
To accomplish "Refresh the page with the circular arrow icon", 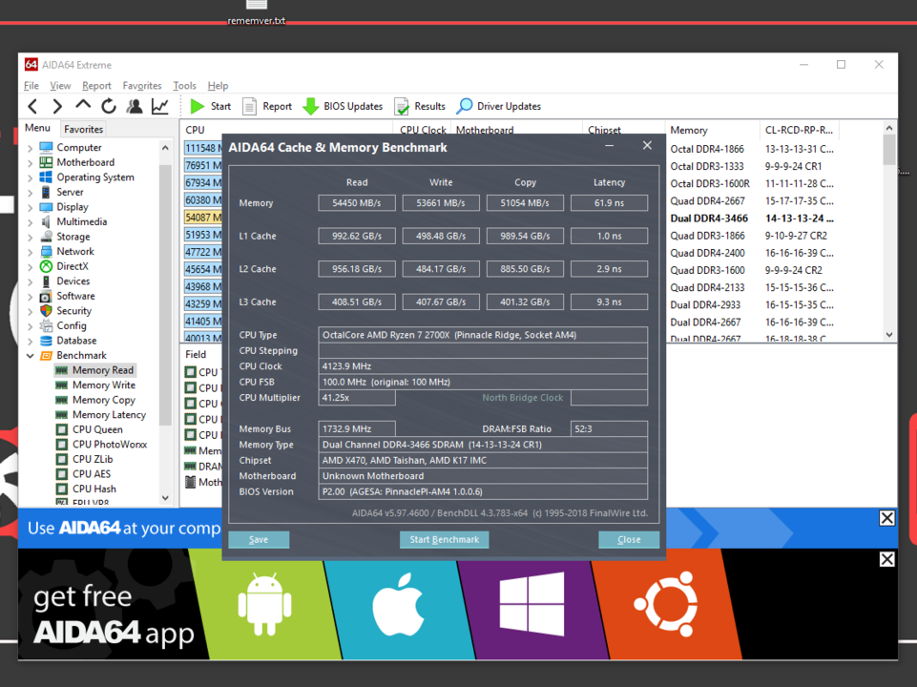I will 109,107.
